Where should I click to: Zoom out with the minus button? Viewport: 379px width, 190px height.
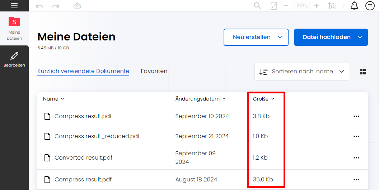pos(286,6)
